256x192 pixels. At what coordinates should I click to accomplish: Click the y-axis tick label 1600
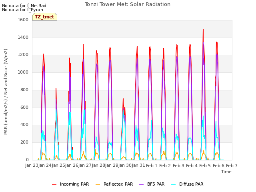click(23, 20)
